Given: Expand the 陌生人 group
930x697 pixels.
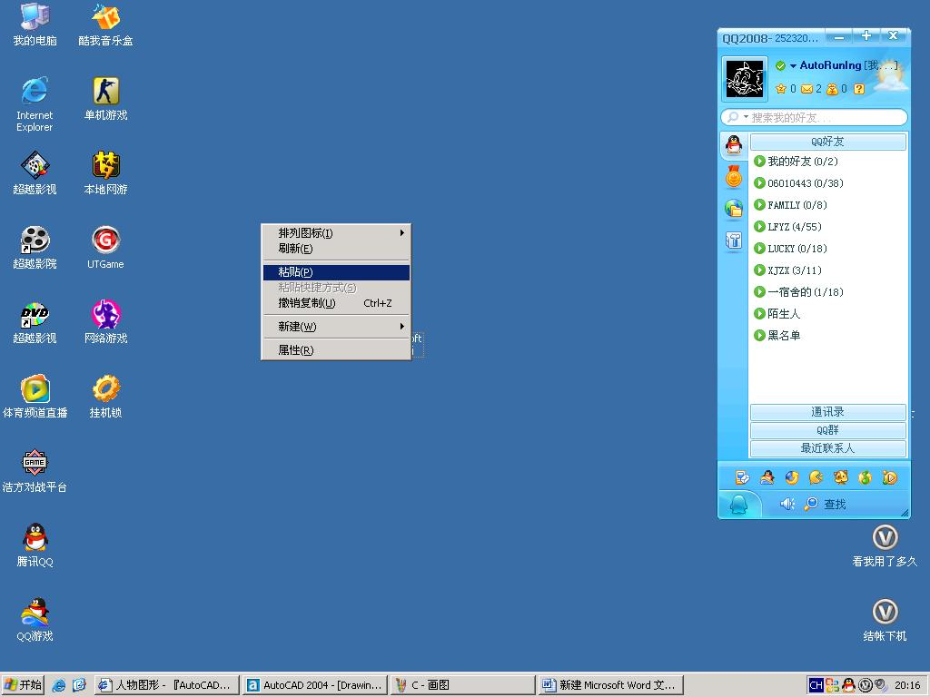Looking at the screenshot, I should pos(777,313).
